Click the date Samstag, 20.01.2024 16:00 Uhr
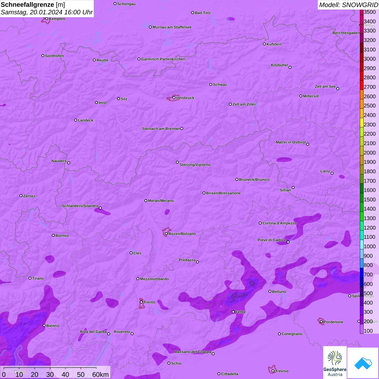Image resolution: width=379 pixels, height=379 pixels. 47,12
